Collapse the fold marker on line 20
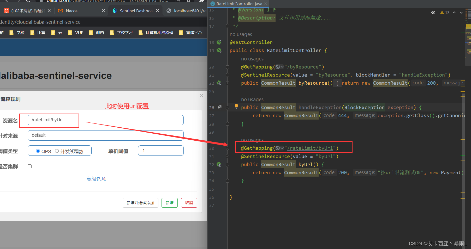471x249 pixels. [x=227, y=67]
